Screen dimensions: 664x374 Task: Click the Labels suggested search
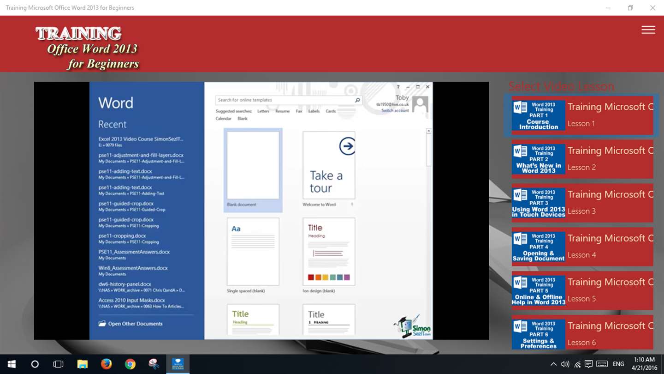tap(314, 111)
